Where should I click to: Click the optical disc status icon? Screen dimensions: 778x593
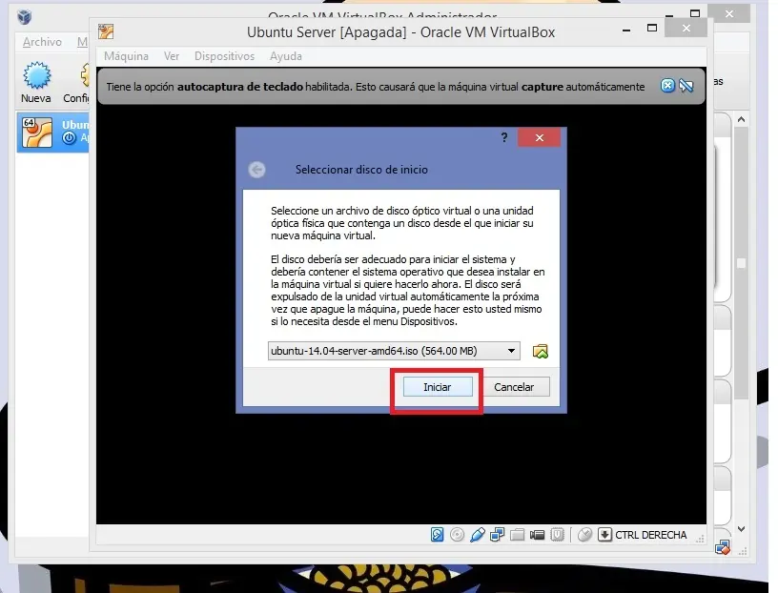coord(457,535)
